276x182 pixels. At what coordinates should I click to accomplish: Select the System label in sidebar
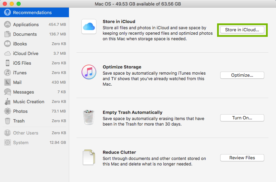21,143
